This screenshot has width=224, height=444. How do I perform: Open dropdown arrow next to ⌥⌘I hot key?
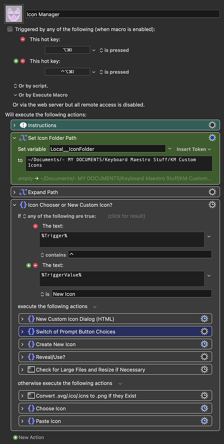[94, 50]
